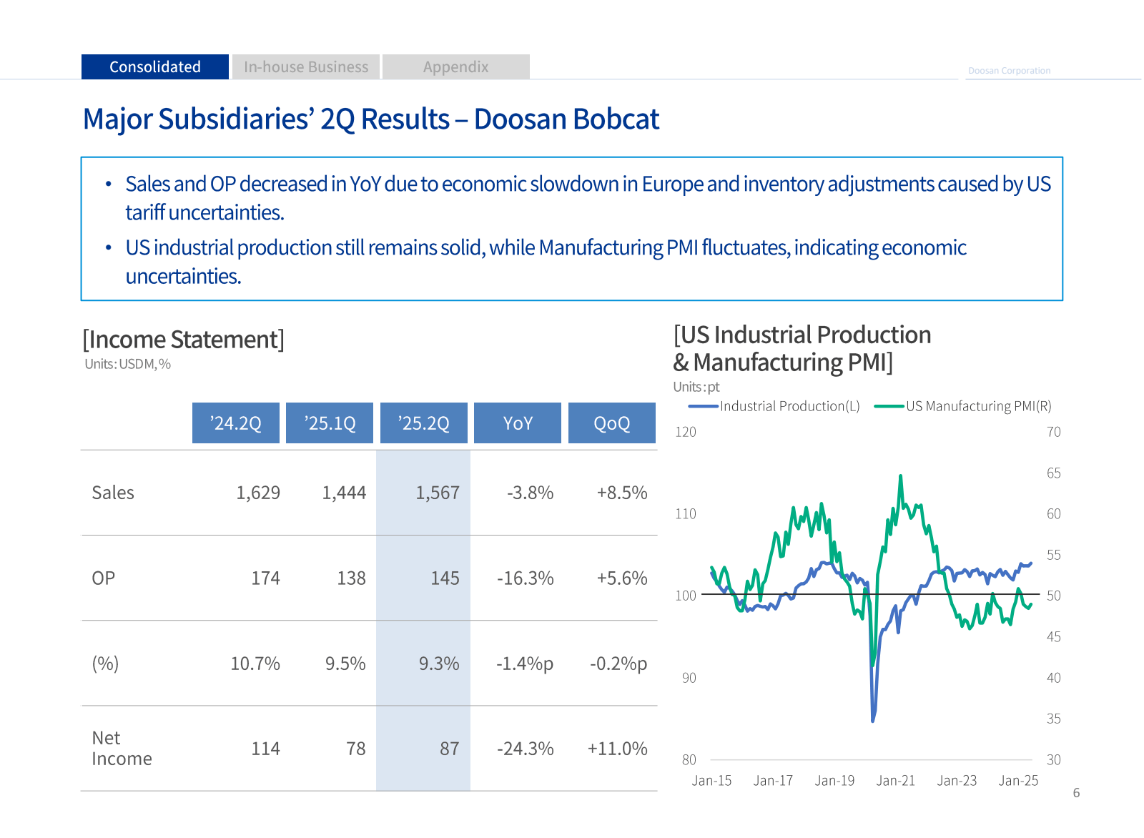Select the Sales value 1,567
The image size is (1144, 838).
(438, 493)
